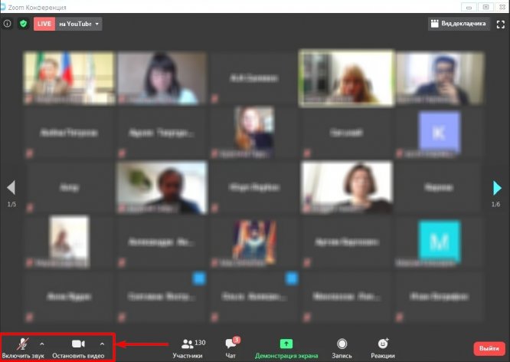Expand audio options chevron beside Включить звук
Image resolution: width=510 pixels, height=362 pixels.
(42, 344)
